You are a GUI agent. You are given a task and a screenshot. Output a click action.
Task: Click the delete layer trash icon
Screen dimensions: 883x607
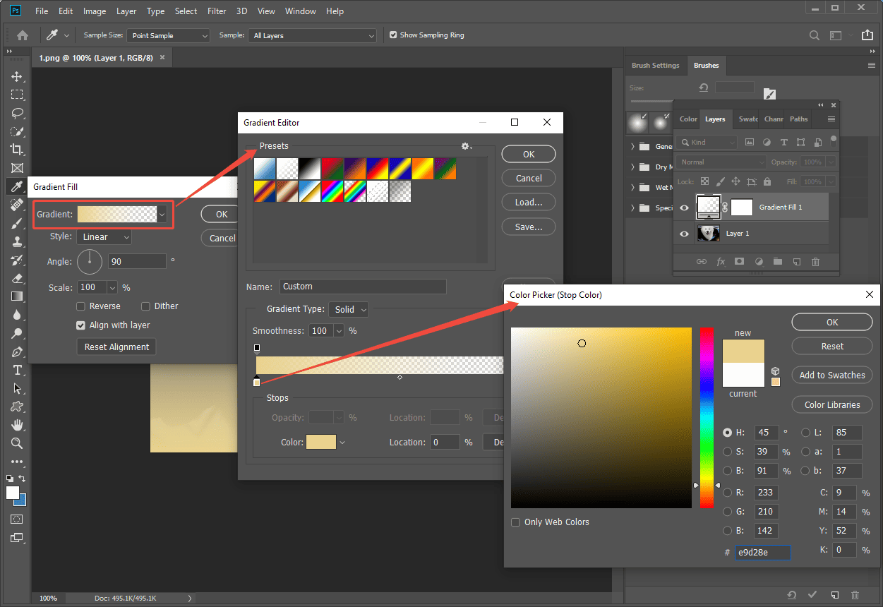pyautogui.click(x=817, y=261)
